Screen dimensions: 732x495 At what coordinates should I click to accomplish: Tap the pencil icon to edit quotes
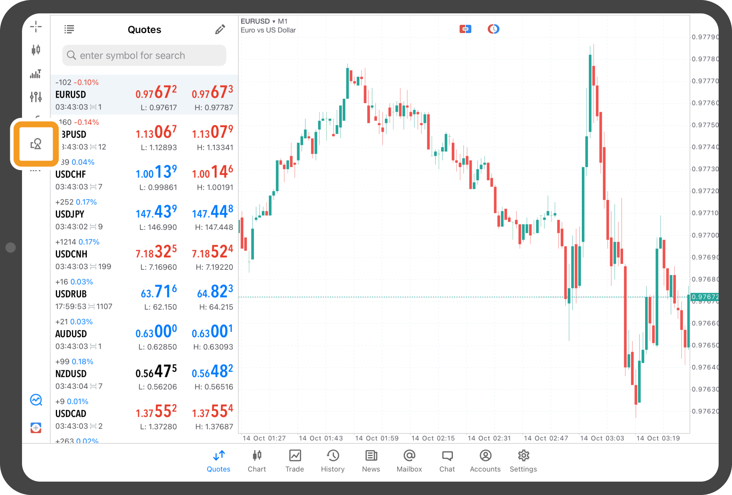[220, 30]
